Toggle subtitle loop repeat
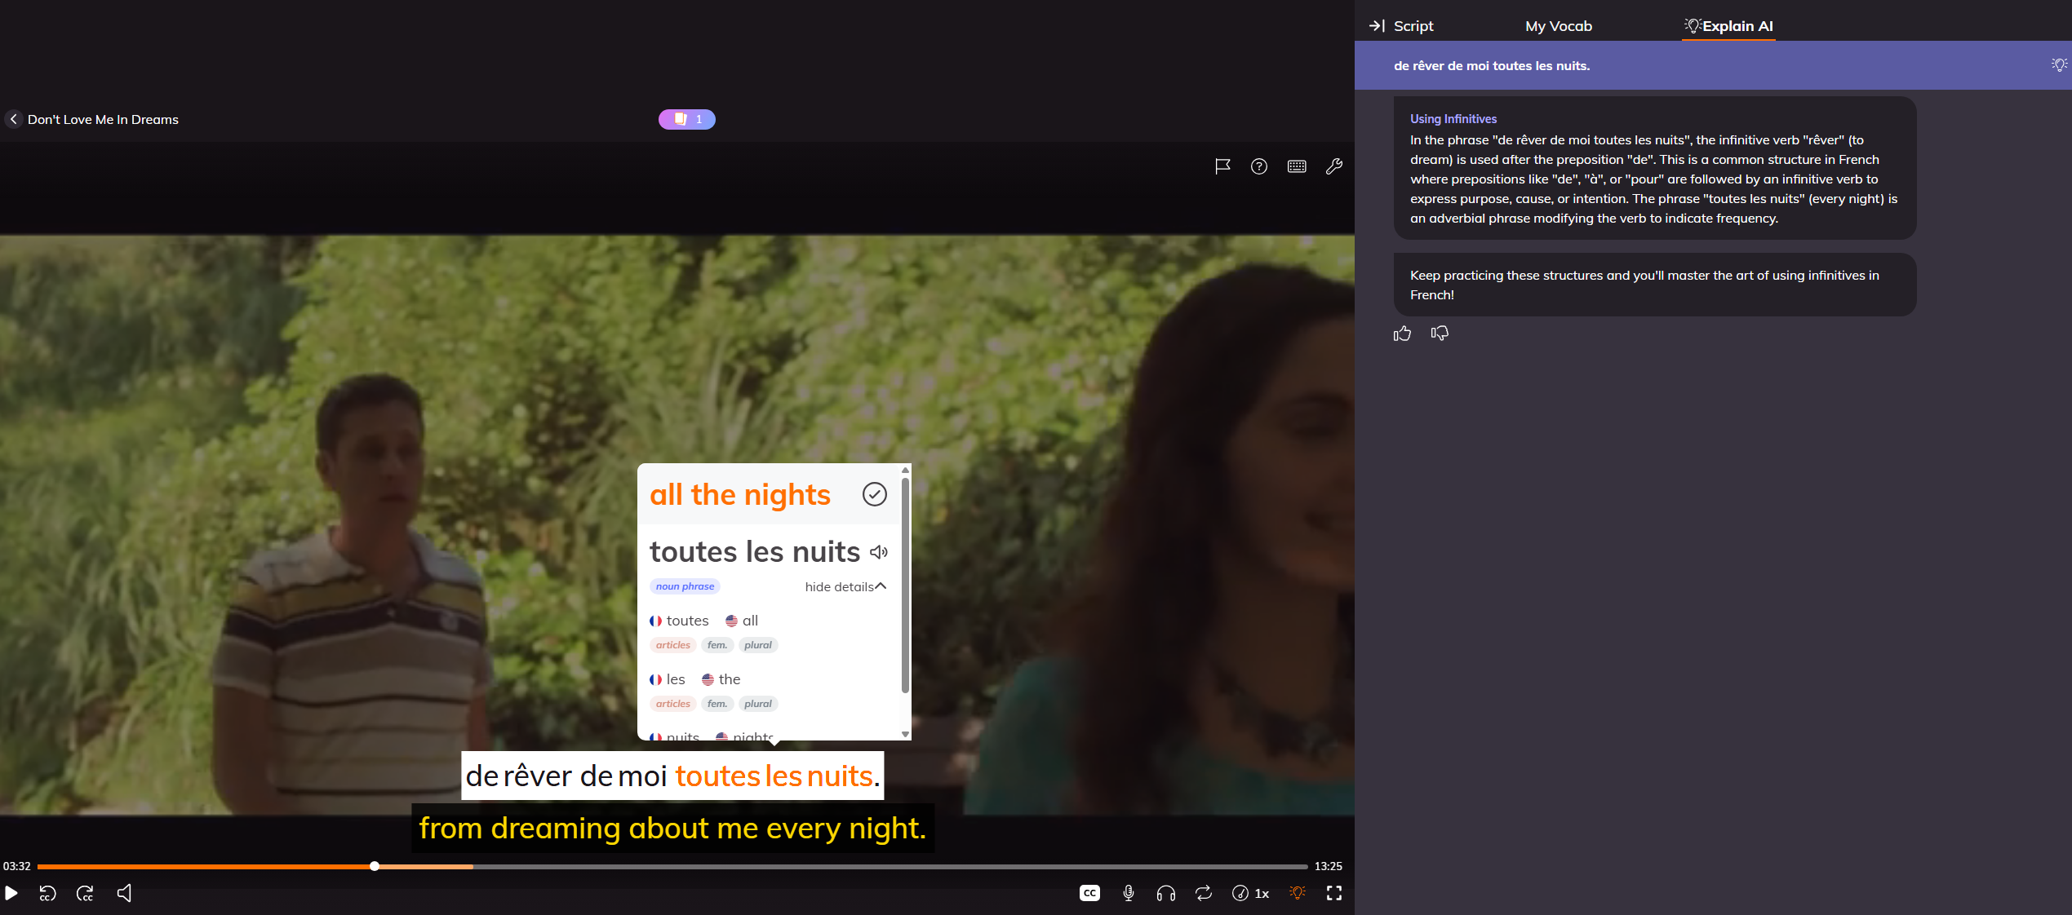This screenshot has height=915, width=2072. [1204, 893]
